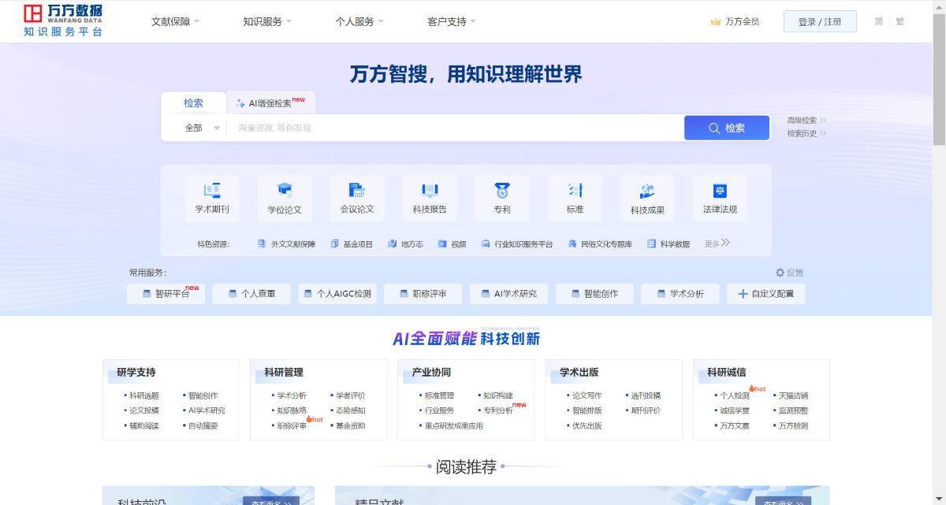Click the 专利 medal icon
This screenshot has width=946, height=505.
[502, 190]
